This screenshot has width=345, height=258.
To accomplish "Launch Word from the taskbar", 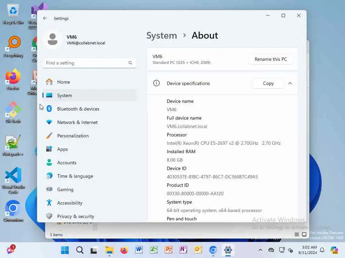I will coord(139,250).
